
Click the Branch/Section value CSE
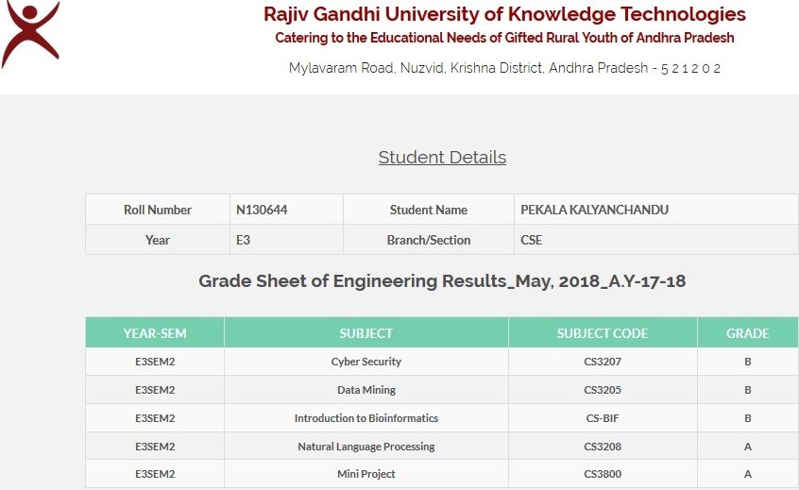(x=531, y=240)
